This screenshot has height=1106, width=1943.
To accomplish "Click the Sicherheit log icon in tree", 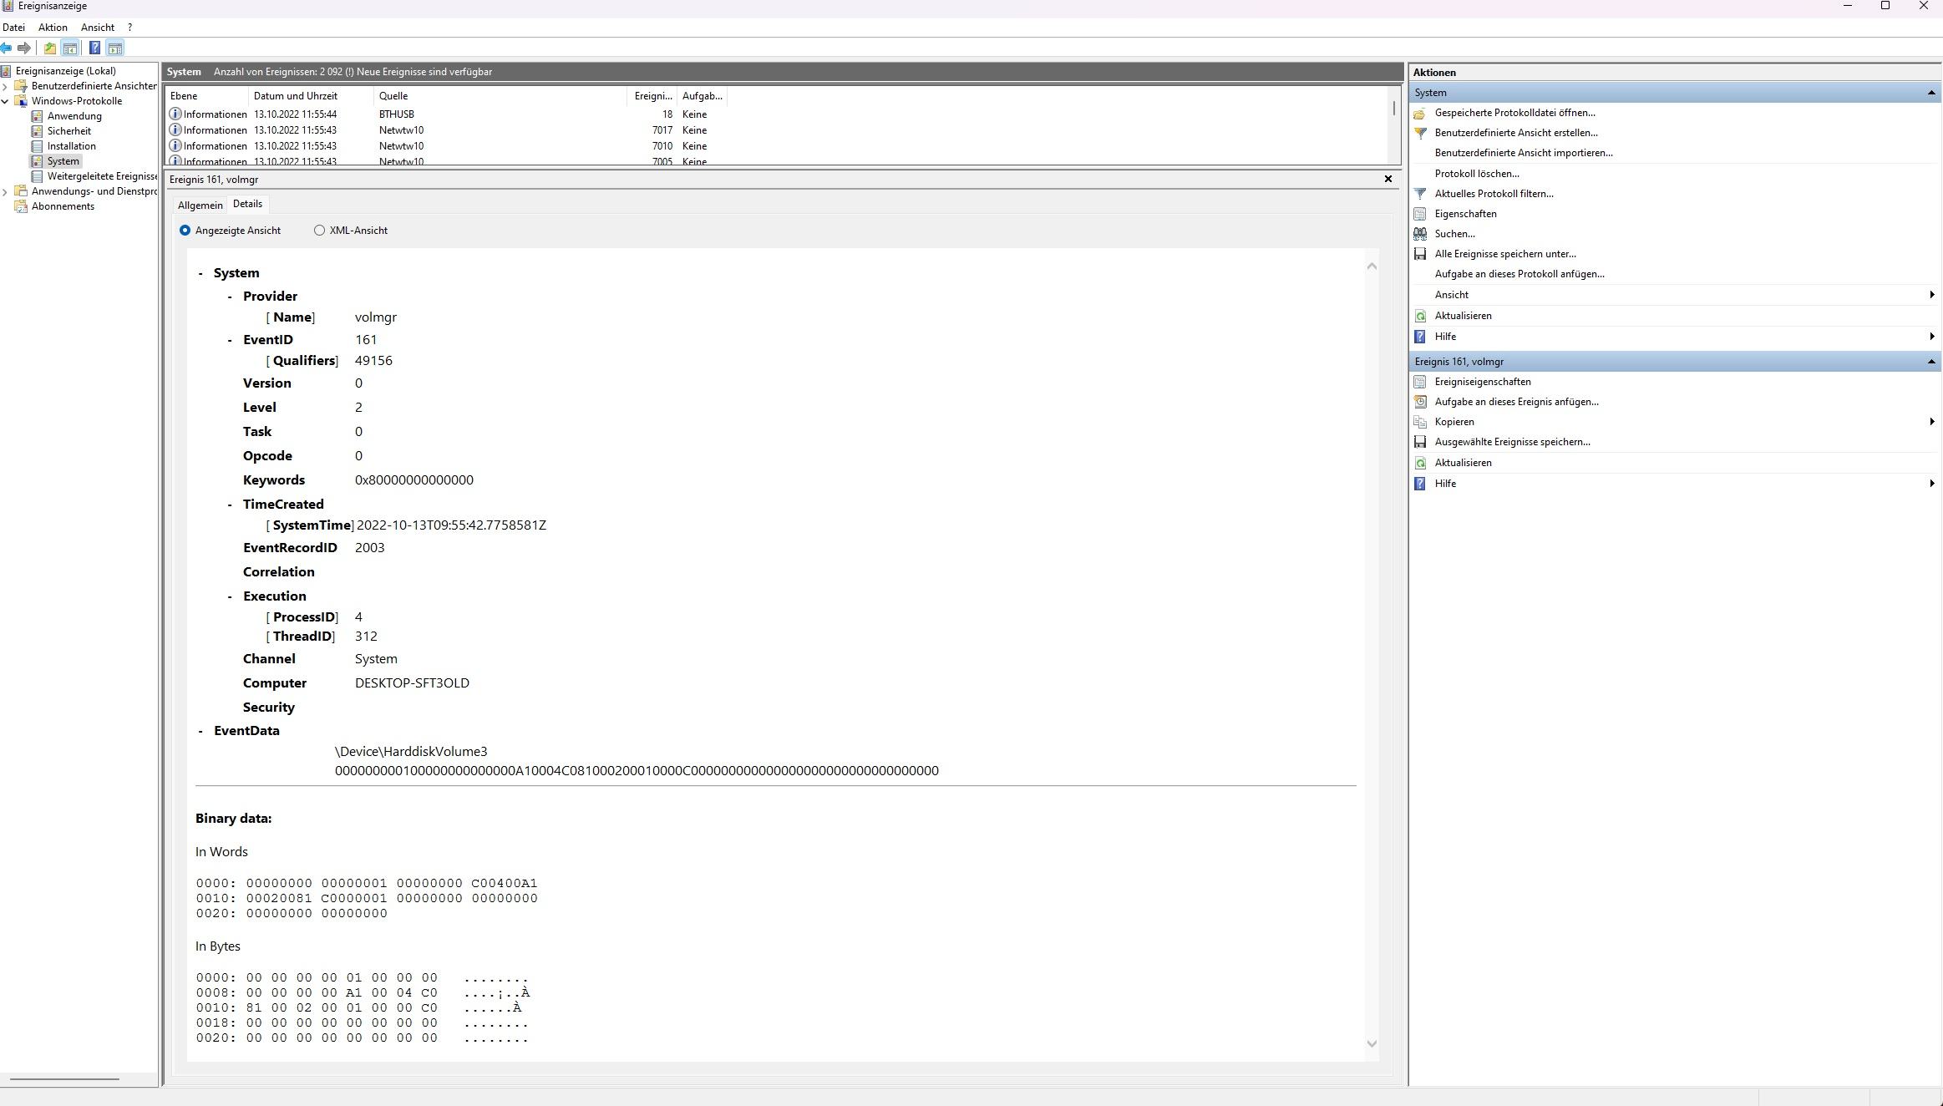I will pos(37,131).
